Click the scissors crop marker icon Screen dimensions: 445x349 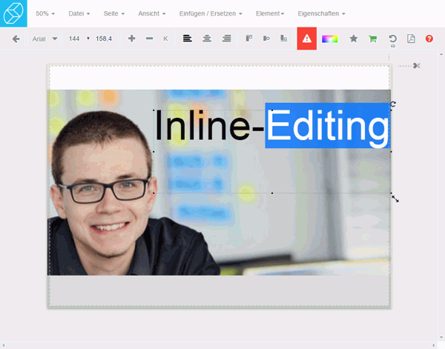pyautogui.click(x=416, y=66)
